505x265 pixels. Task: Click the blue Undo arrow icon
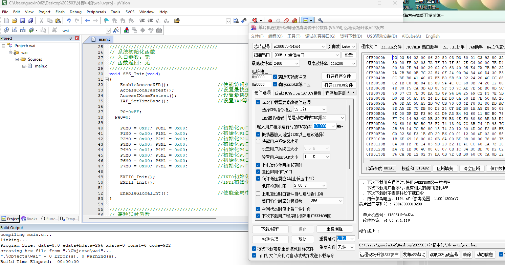point(69,21)
